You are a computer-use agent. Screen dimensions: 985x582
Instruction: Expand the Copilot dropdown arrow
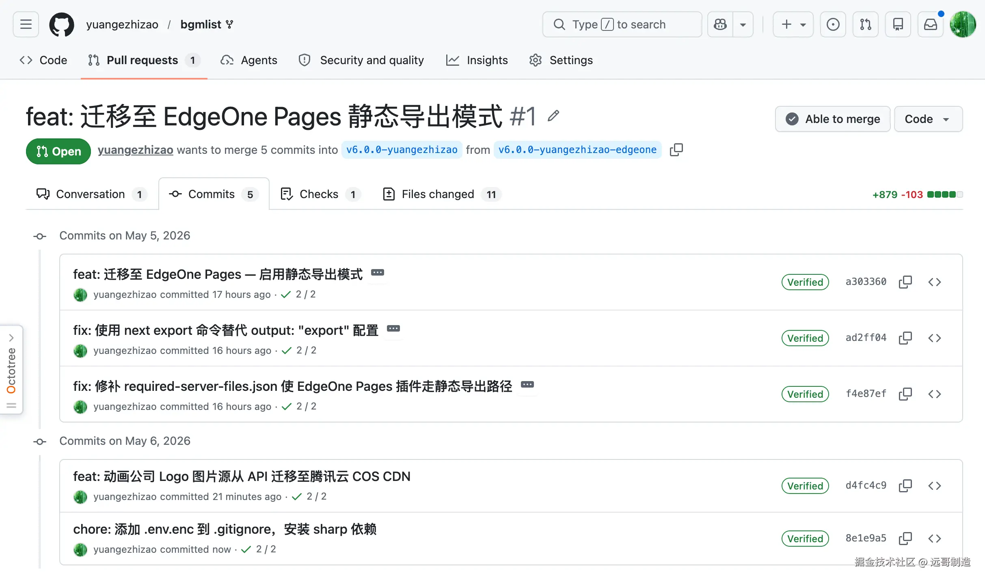coord(743,24)
